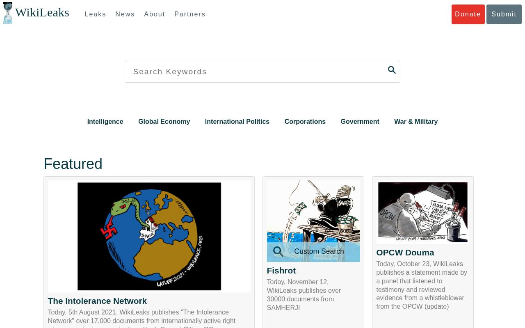The width and height of the screenshot is (525, 328).
Task: Click the Featured section heading
Action: 73,164
